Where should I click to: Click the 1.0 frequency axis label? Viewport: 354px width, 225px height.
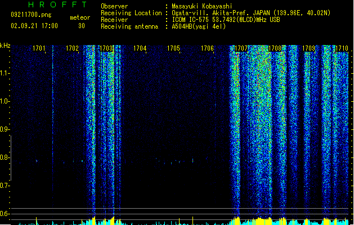click(5, 101)
